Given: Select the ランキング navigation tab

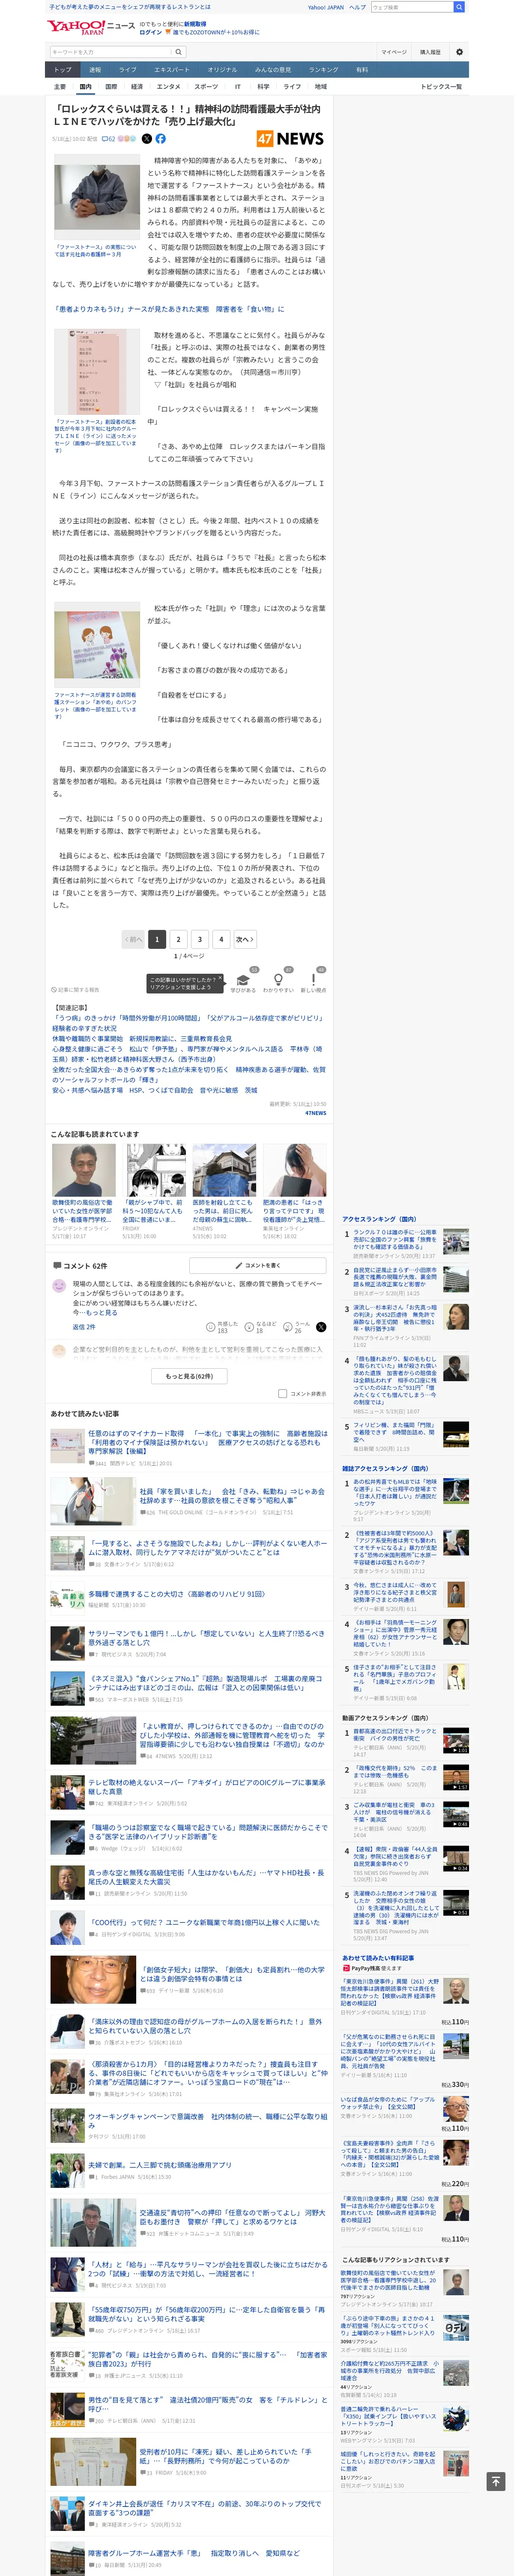Looking at the screenshot, I should [323, 70].
